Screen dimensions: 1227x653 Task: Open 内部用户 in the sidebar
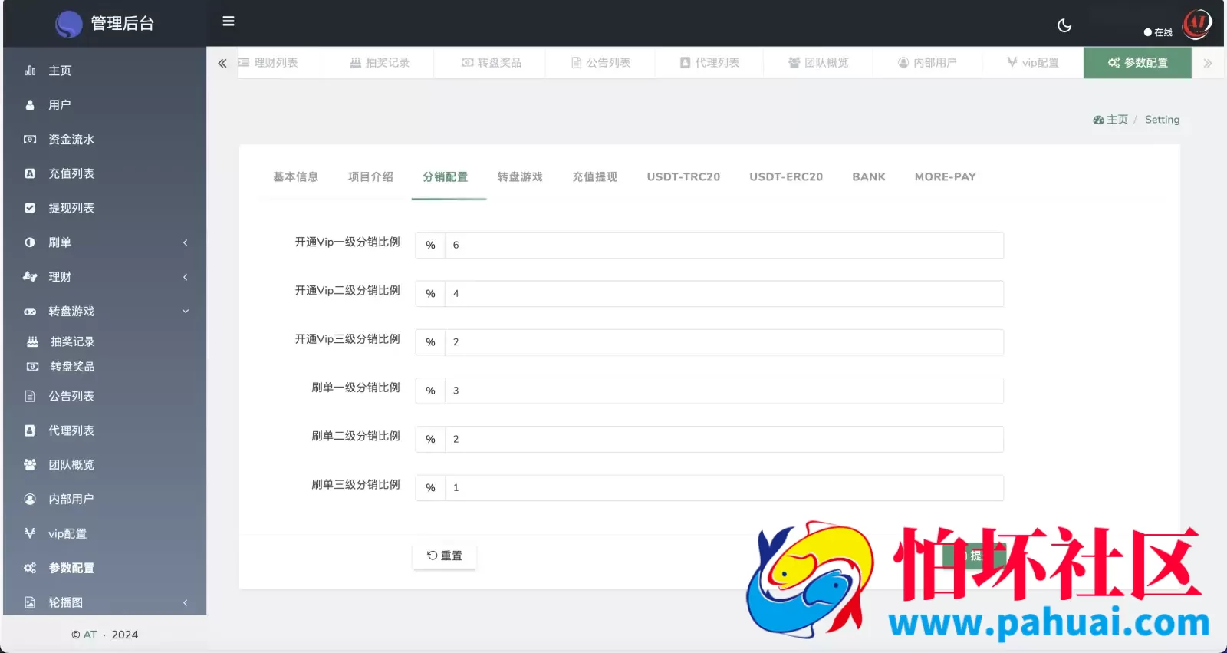105,500
